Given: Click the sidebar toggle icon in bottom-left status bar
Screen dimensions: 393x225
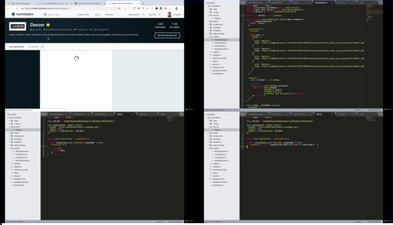Looking at the screenshot, I should 7,221.
